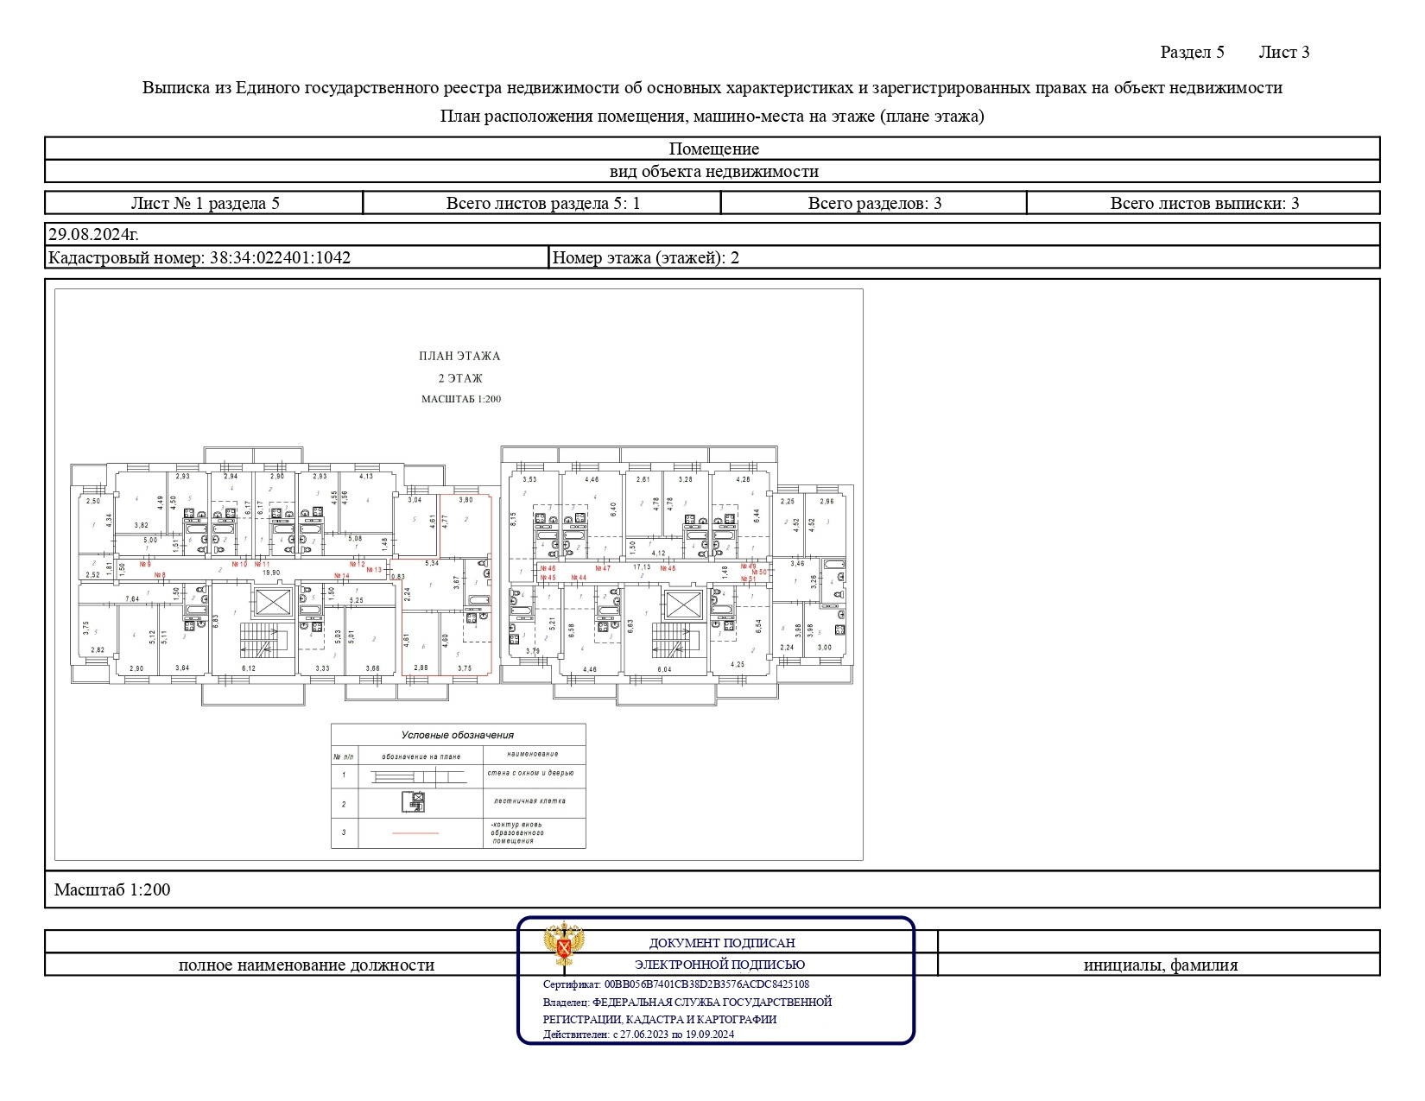Click the '2 ЭТАЖ' label on the drawing

pyautogui.click(x=460, y=378)
